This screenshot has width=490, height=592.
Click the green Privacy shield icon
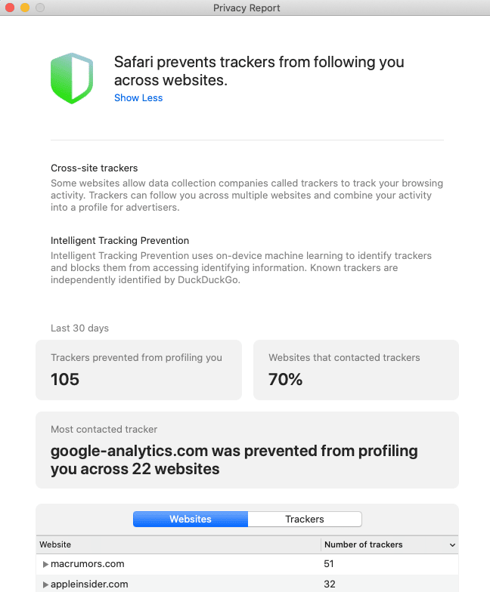71,79
